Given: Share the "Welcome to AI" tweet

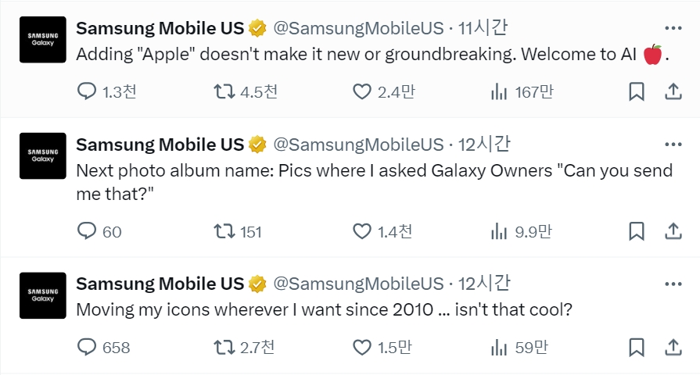Looking at the screenshot, I should point(673,92).
